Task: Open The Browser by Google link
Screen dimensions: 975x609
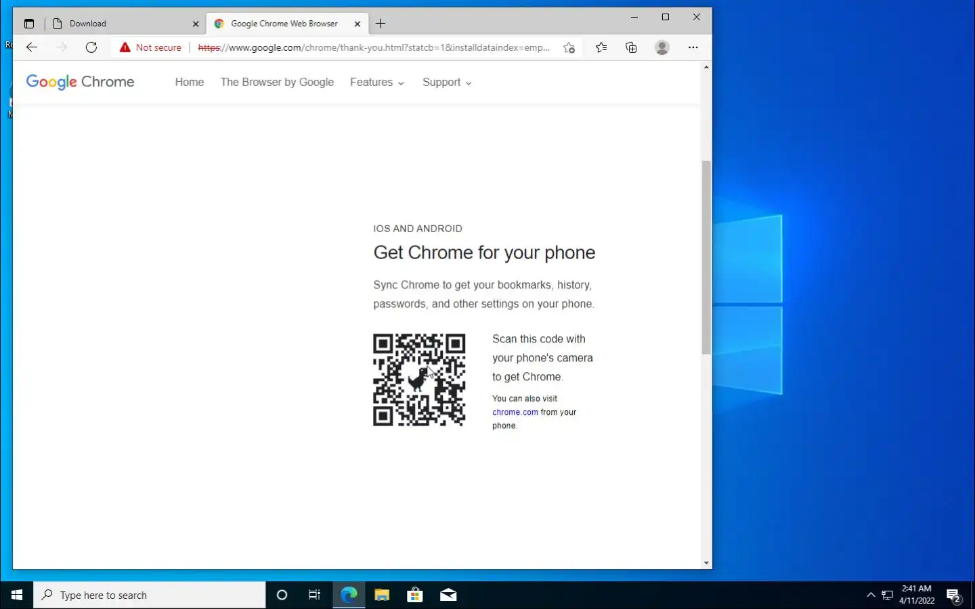Action: pos(277,82)
